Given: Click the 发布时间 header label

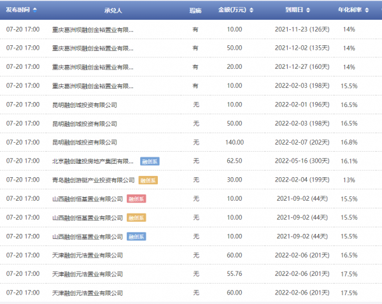Looking at the screenshot, I should tap(18, 10).
